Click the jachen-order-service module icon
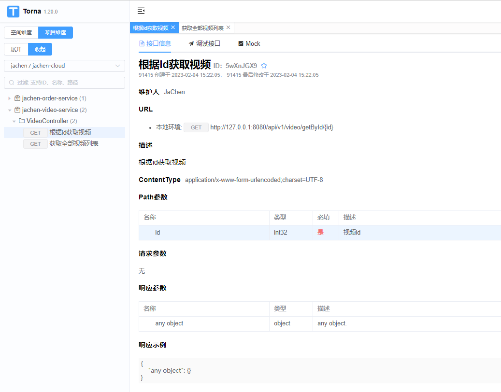 click(17, 98)
